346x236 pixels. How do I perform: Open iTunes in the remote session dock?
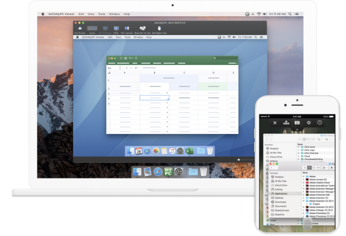[172, 151]
